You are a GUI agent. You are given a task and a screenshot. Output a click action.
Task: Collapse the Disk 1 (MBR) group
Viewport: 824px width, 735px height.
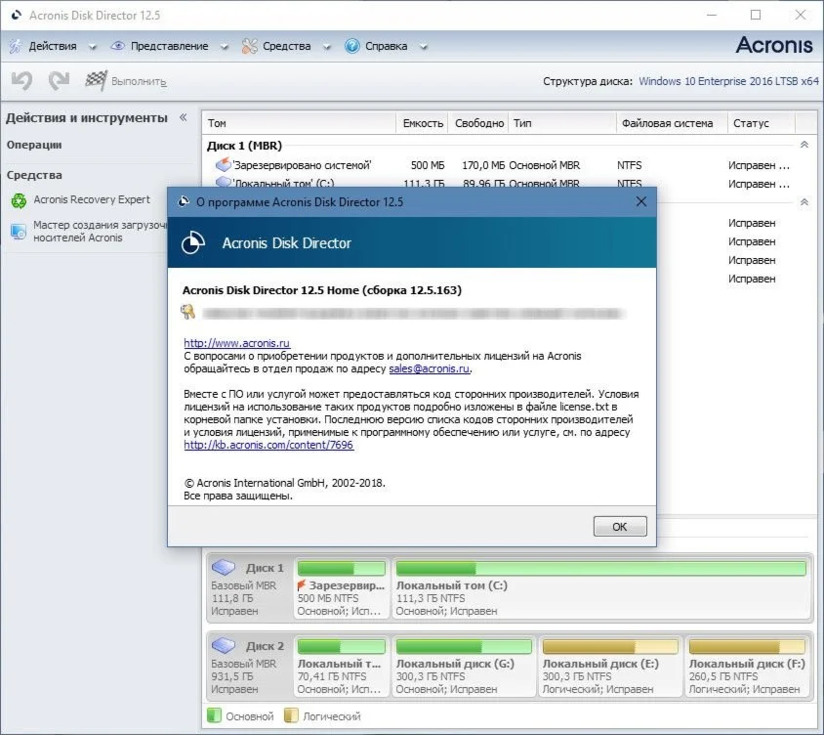(x=803, y=145)
